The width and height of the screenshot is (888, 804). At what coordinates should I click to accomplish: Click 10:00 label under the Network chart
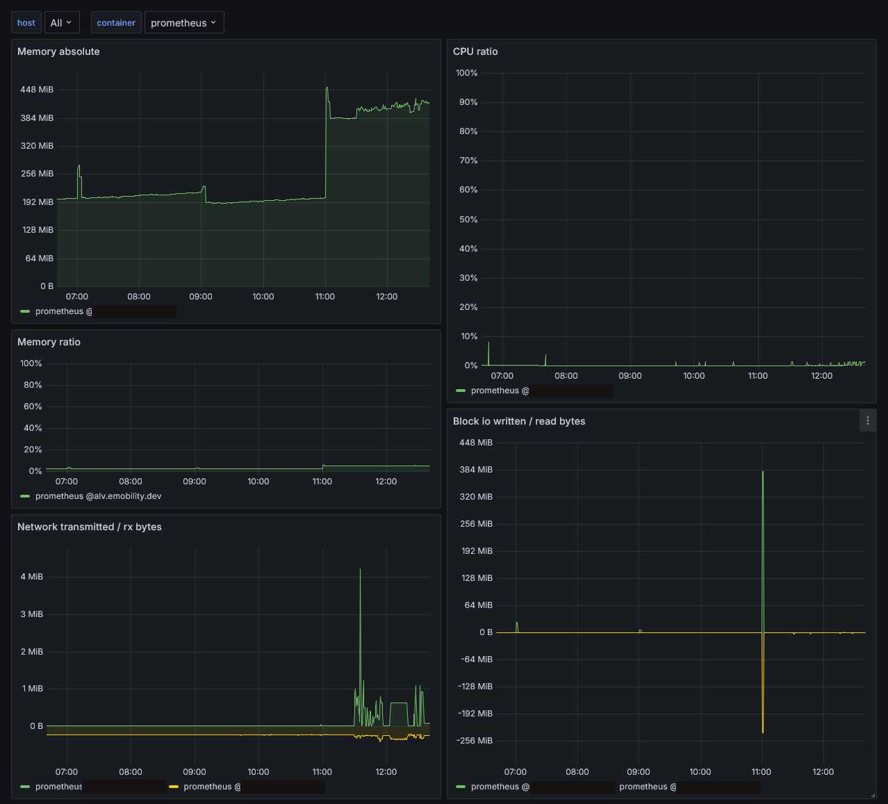258,772
